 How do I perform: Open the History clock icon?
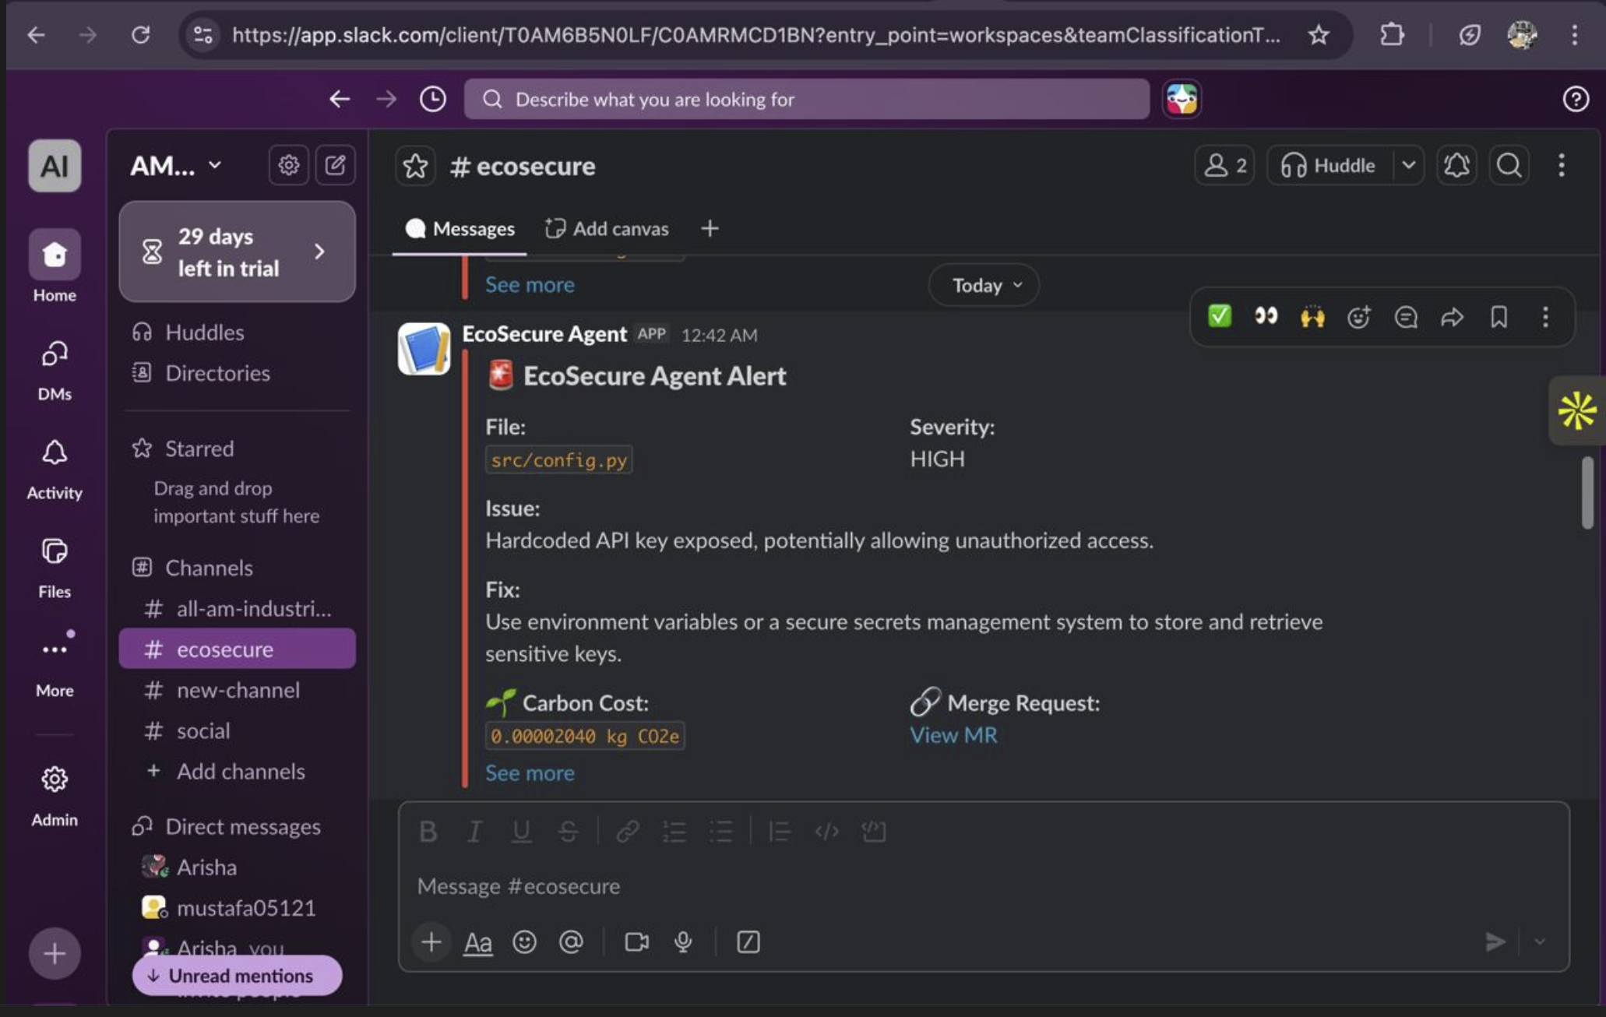[x=433, y=99]
